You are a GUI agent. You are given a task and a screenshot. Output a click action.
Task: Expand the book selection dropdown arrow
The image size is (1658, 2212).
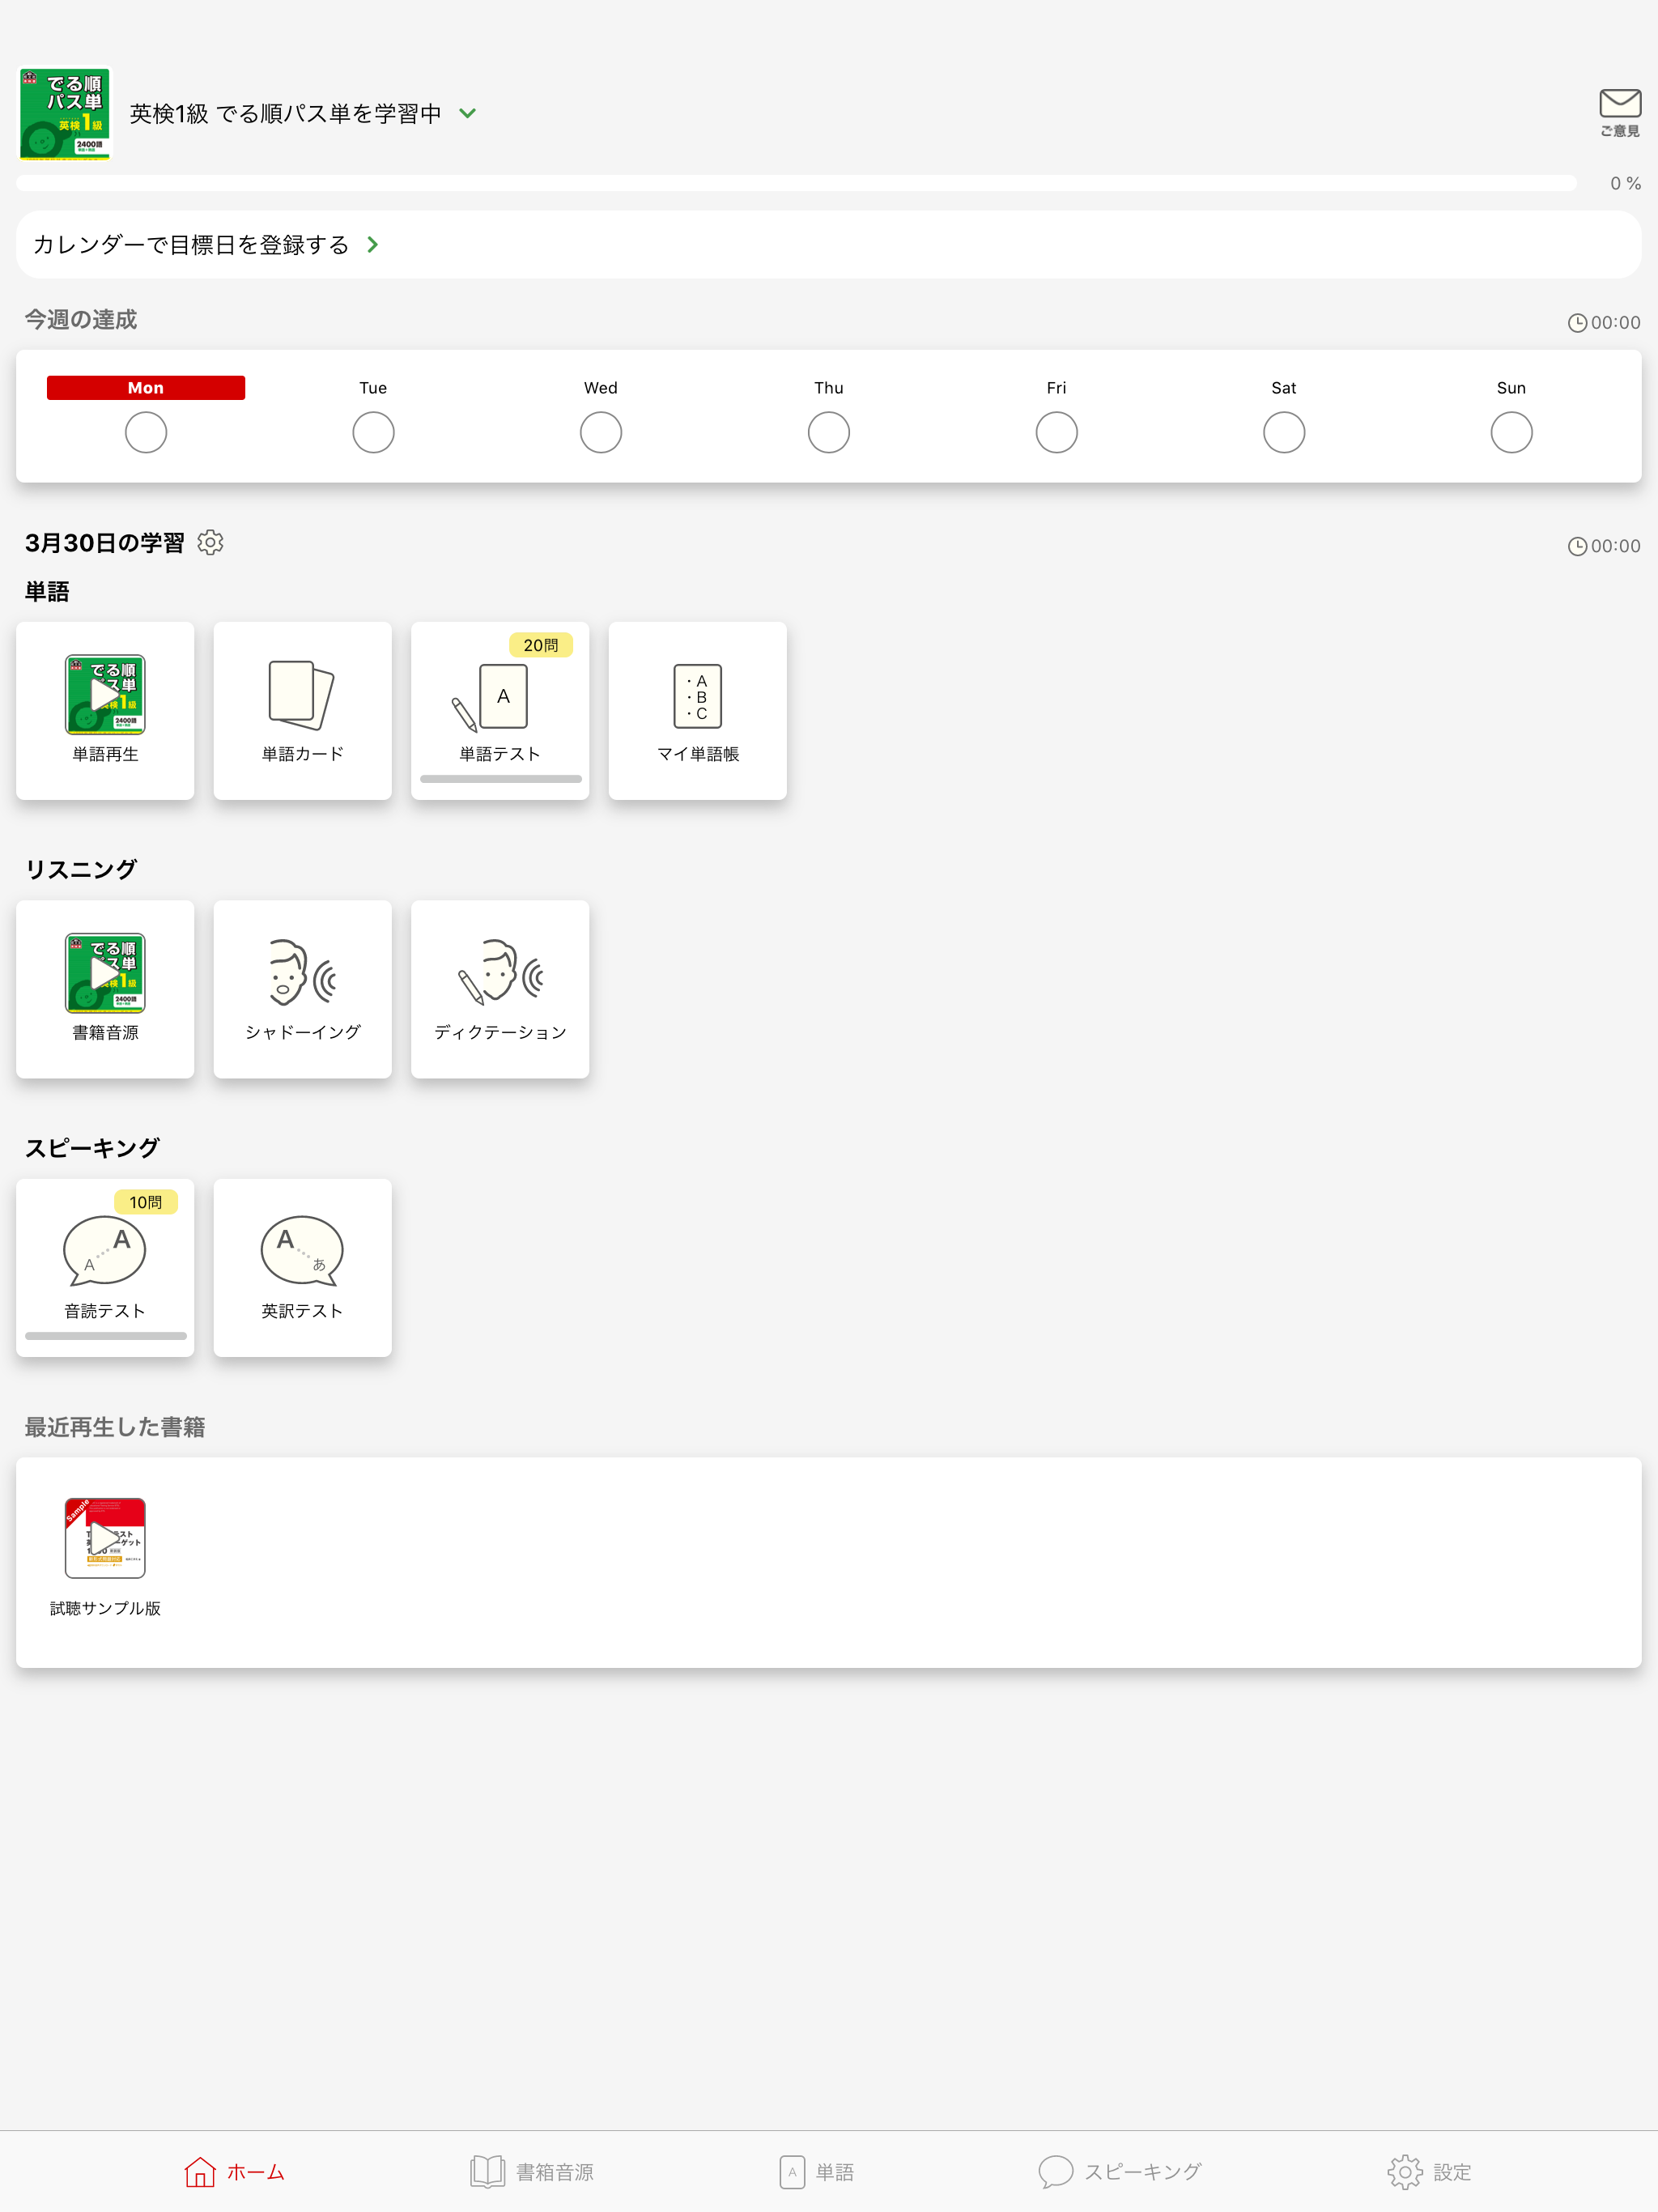(x=467, y=114)
